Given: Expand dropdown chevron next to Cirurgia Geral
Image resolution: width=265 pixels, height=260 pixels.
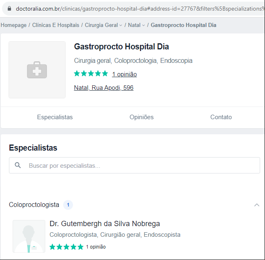Looking at the screenshot, I should click(x=121, y=25).
